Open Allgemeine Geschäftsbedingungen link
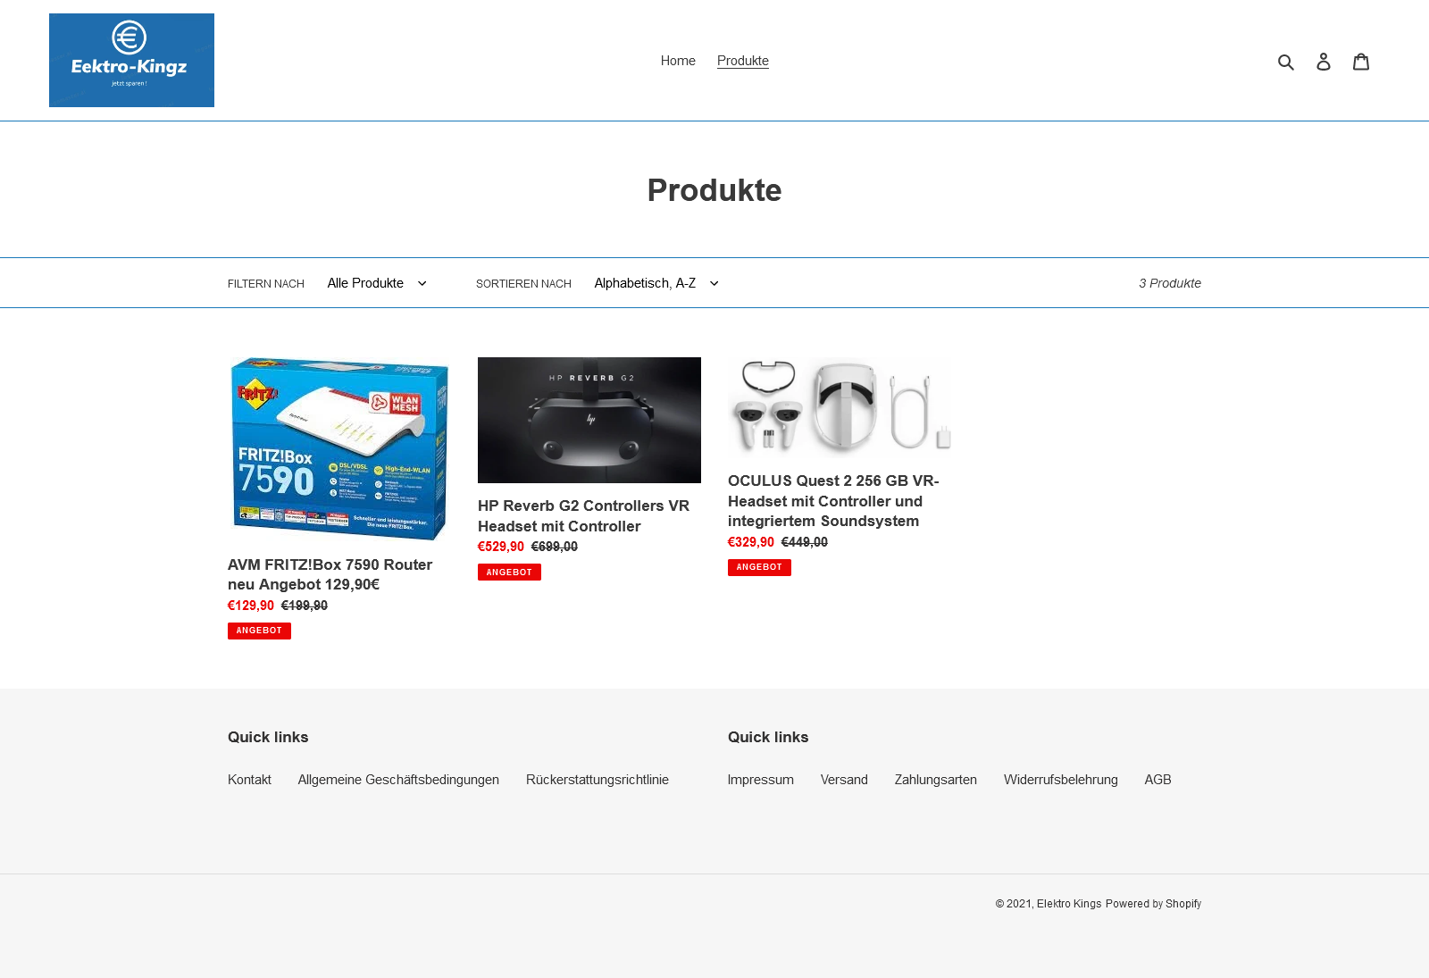The image size is (1429, 978). (398, 780)
